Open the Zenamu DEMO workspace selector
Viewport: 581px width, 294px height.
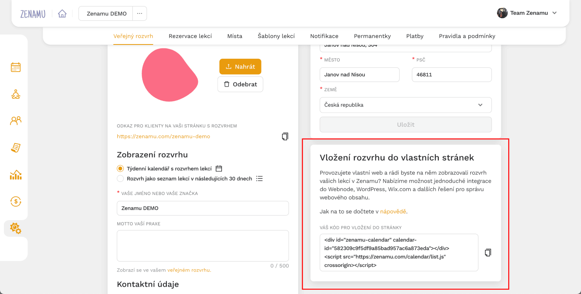pyautogui.click(x=107, y=14)
